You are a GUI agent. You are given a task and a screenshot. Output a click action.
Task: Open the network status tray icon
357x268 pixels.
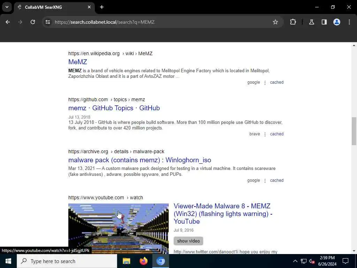click(x=304, y=261)
